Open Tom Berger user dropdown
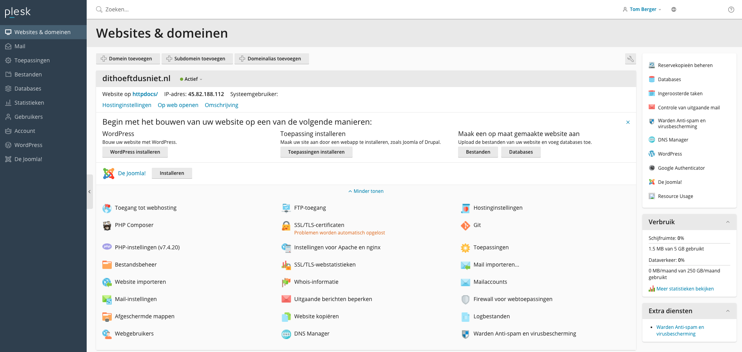This screenshot has height=352, width=742. click(x=642, y=9)
